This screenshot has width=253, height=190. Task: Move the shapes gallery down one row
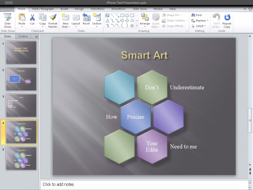point(137,21)
